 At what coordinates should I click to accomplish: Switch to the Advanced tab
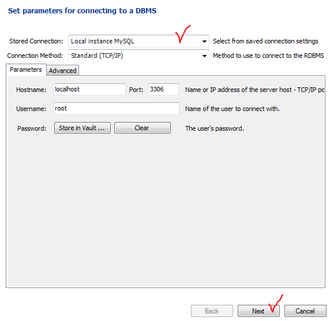[x=62, y=71]
